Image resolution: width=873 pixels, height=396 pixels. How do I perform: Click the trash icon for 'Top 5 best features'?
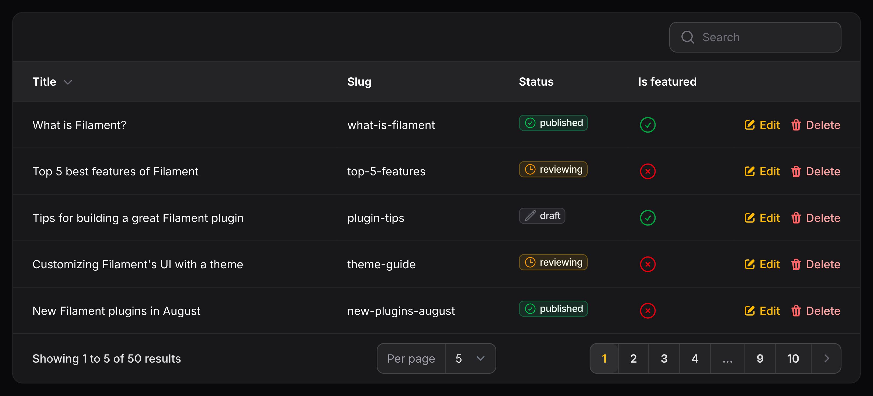pos(796,171)
